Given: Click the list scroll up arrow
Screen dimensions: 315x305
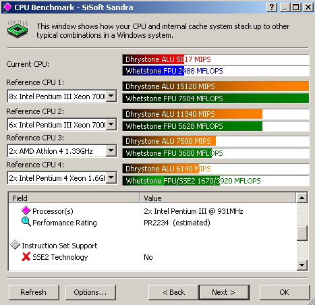Looking at the screenshot, I should [x=302, y=198].
